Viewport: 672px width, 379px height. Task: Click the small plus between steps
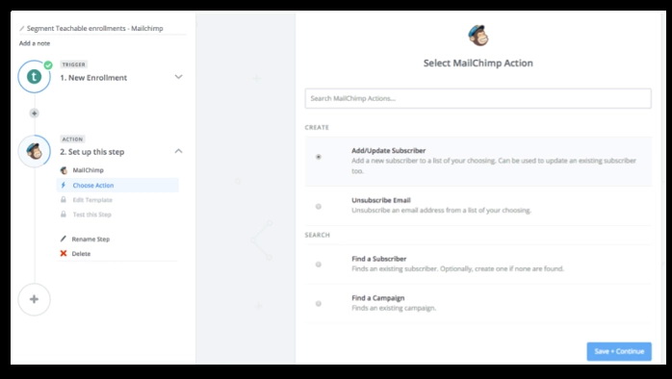coord(35,114)
